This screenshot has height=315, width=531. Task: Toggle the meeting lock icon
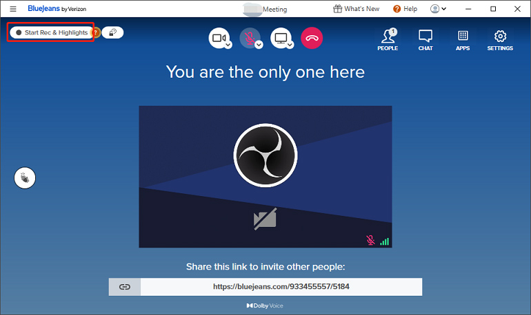click(x=113, y=32)
